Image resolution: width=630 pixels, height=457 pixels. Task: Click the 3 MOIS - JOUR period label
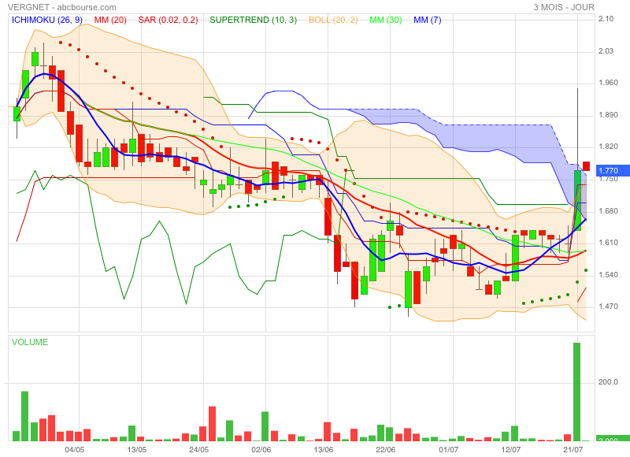[x=564, y=7]
